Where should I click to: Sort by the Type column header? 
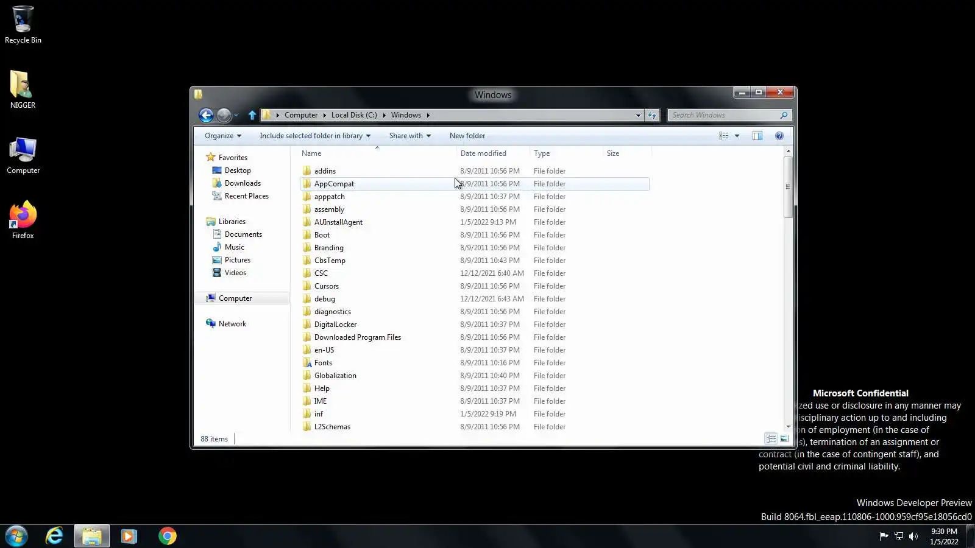[x=566, y=153]
